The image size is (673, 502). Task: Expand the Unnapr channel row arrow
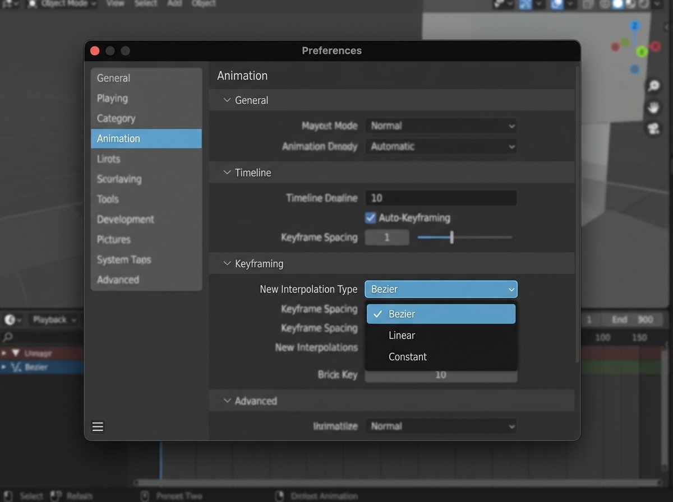click(4, 353)
